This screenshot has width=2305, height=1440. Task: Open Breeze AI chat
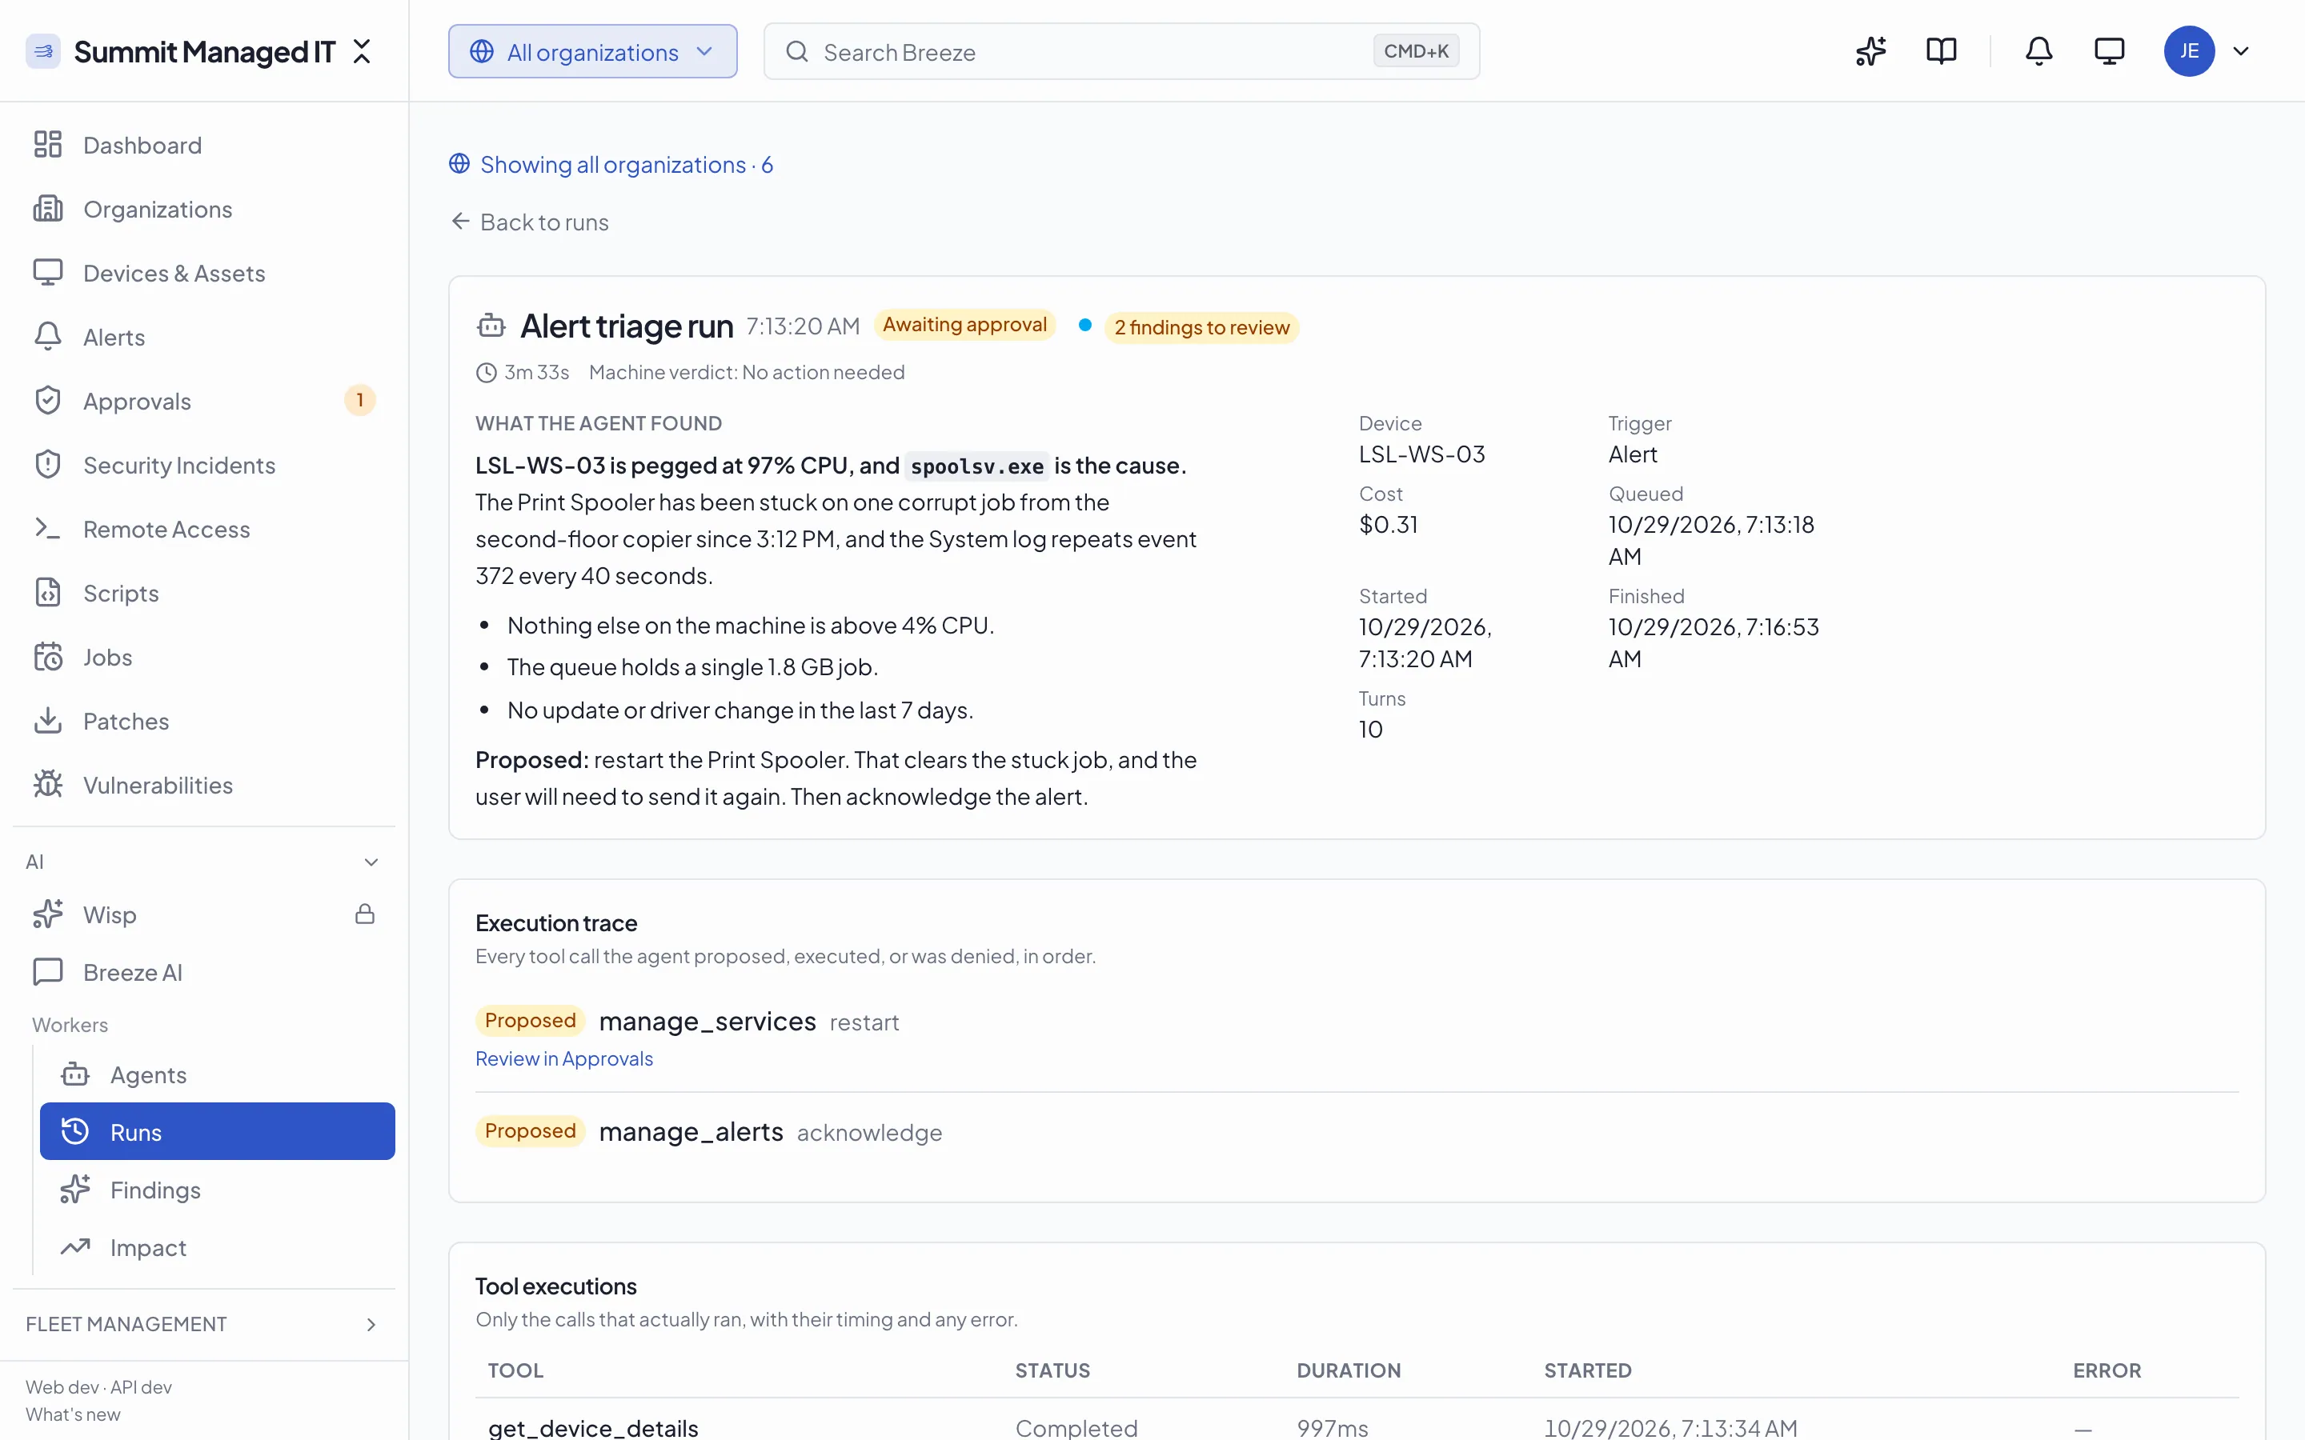tap(205, 971)
